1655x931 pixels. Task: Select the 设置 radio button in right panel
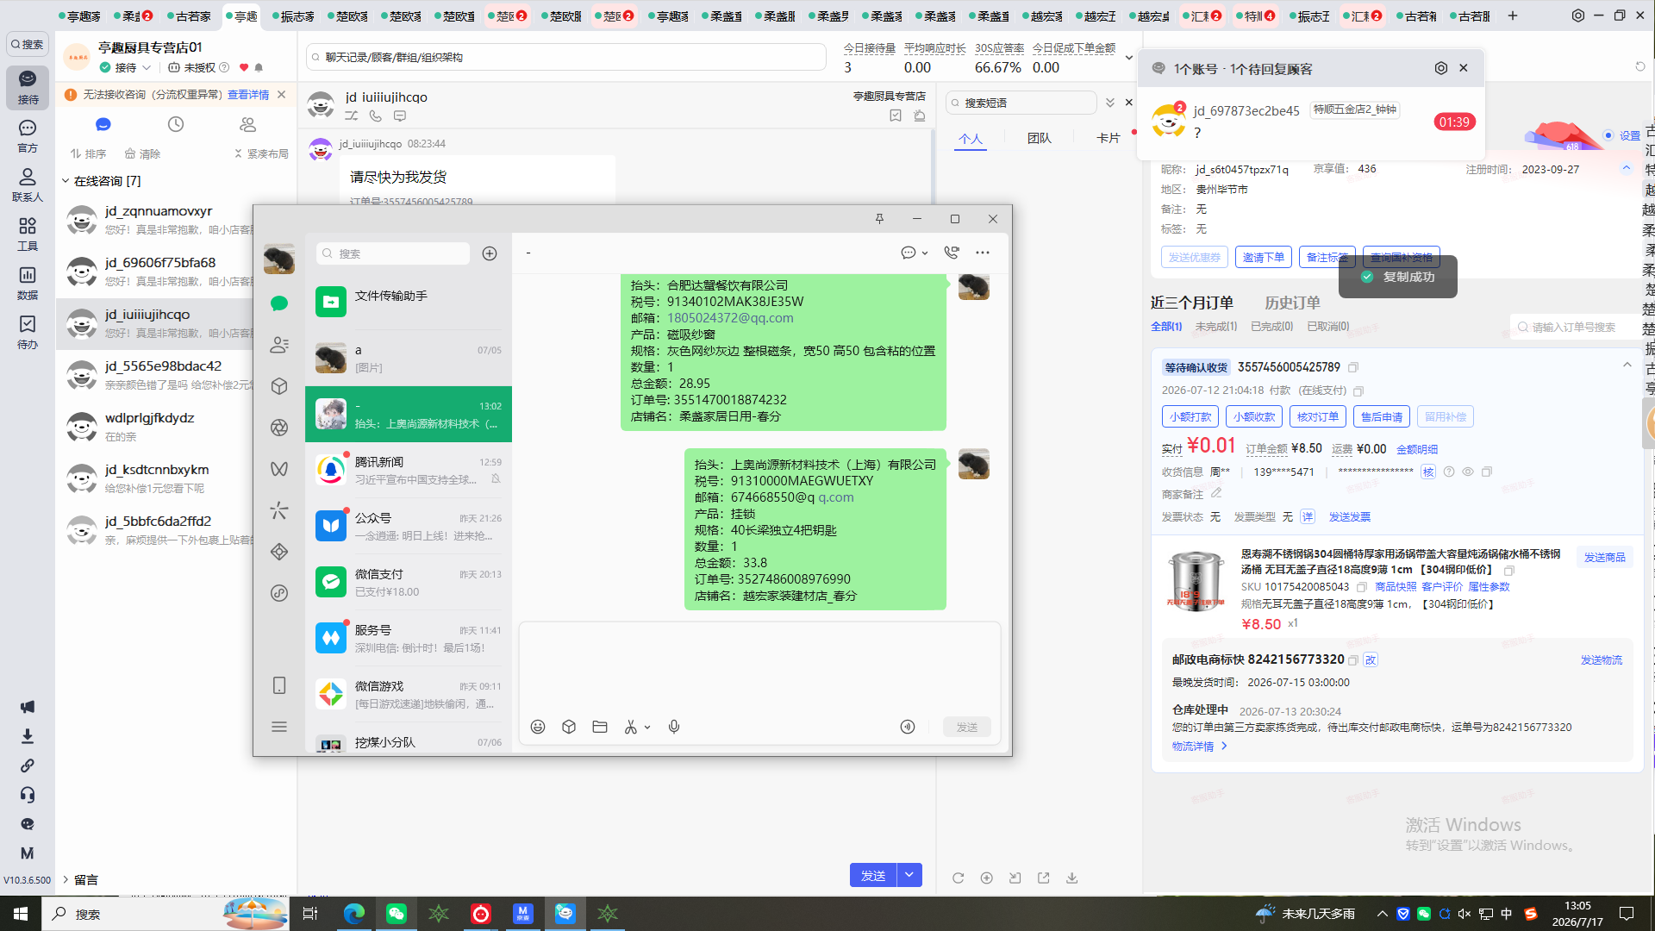[x=1608, y=135]
